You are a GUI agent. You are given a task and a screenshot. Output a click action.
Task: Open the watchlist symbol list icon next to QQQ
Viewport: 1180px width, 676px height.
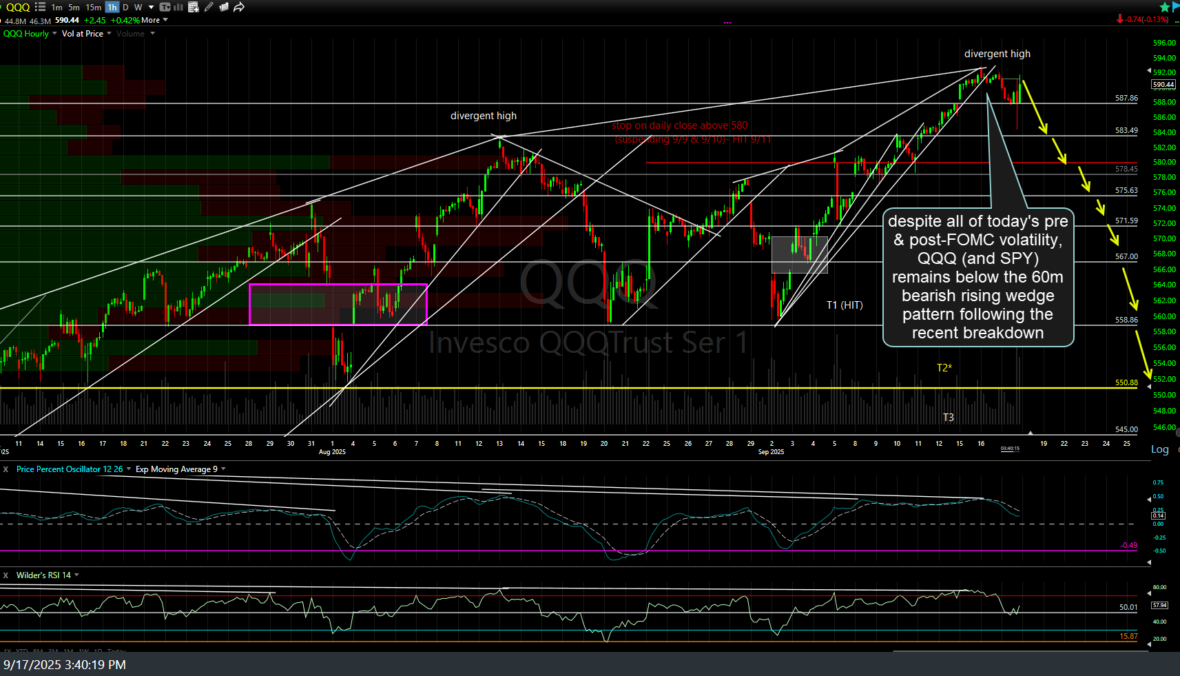click(x=39, y=7)
